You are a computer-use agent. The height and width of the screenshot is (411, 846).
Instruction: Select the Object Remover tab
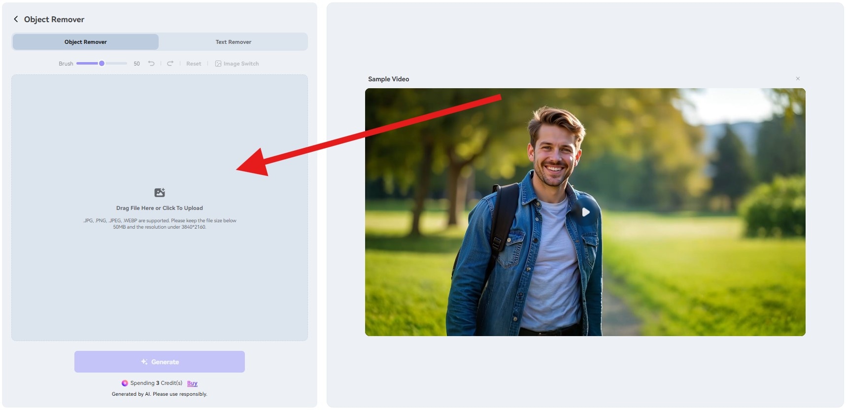coord(86,42)
